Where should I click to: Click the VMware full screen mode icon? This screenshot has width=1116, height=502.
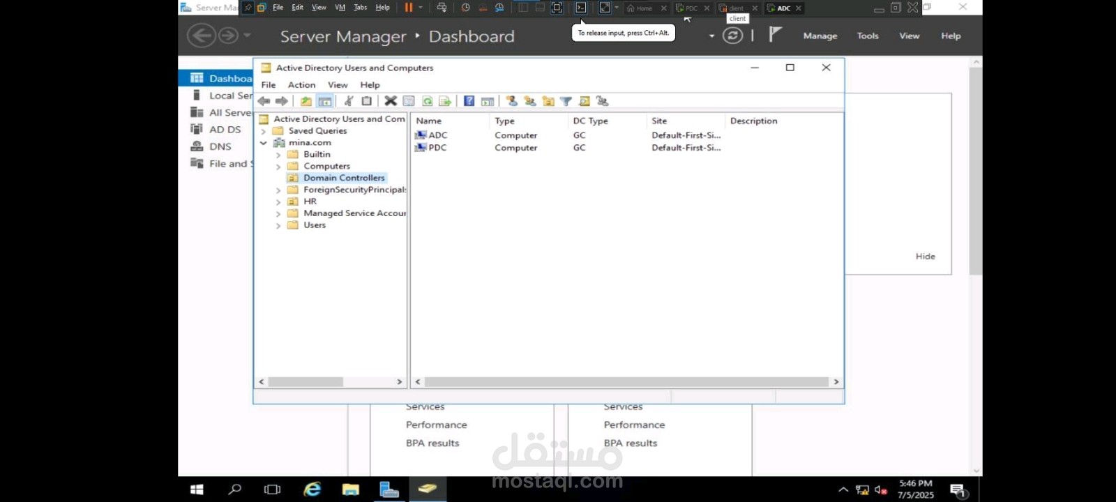pyautogui.click(x=557, y=8)
